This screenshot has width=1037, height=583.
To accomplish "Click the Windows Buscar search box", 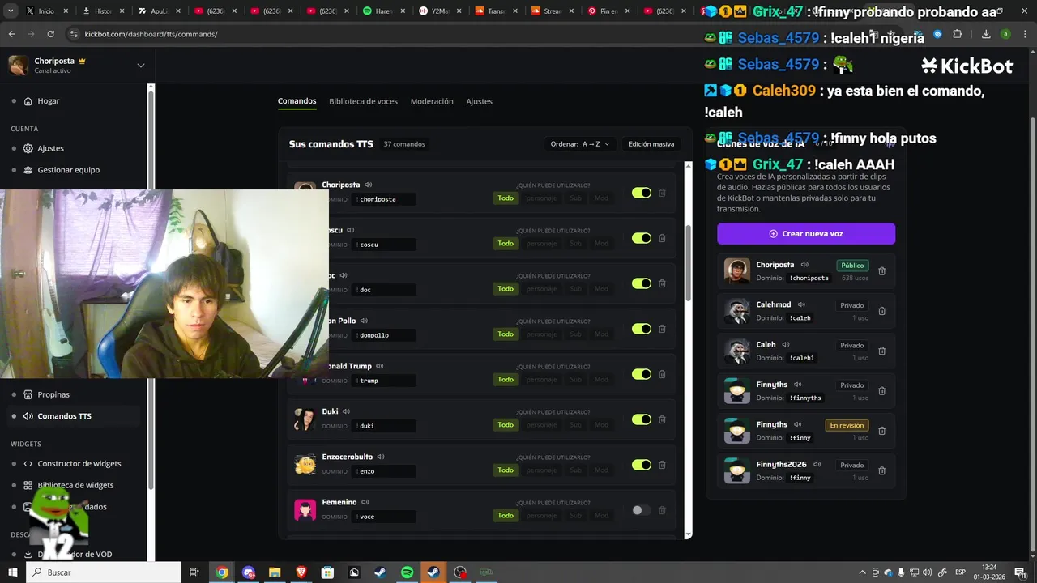I will (104, 572).
